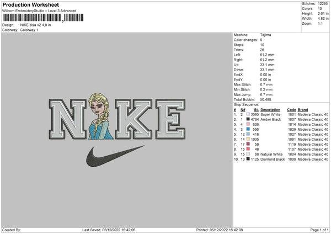Click the 'Stop Sequence:' heading

point(246,104)
